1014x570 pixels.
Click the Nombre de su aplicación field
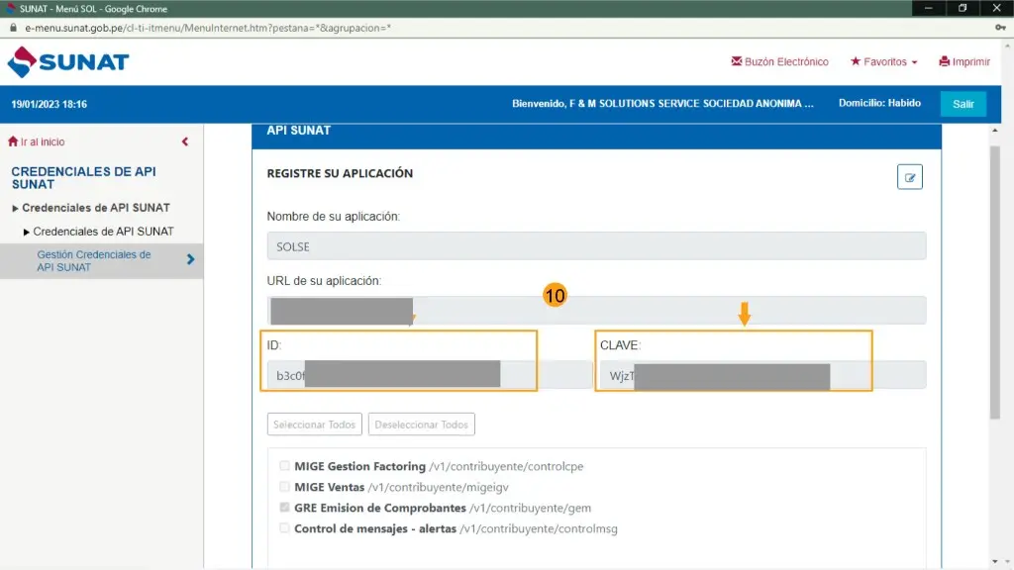596,246
